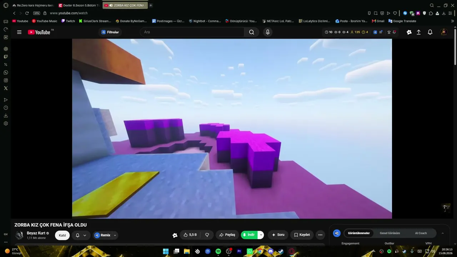Start a voice search with the microphone
This screenshot has width=457, height=257.
click(268, 32)
